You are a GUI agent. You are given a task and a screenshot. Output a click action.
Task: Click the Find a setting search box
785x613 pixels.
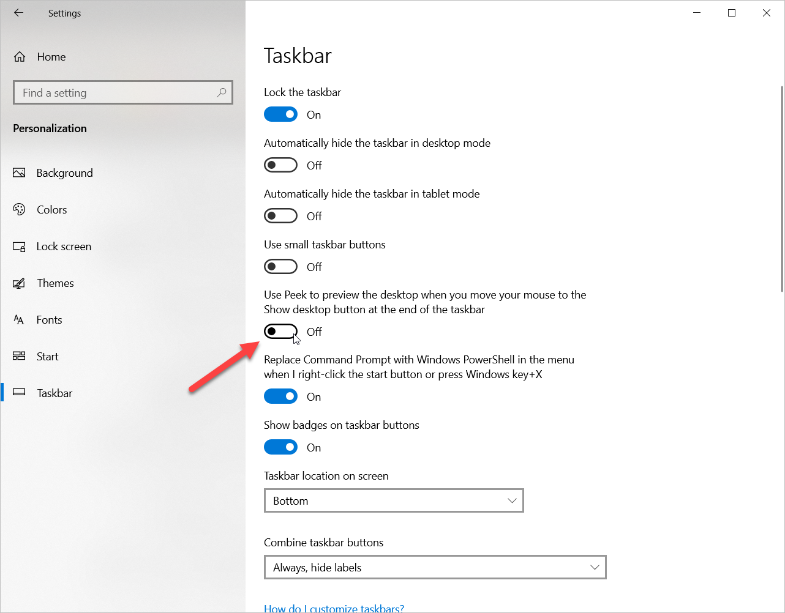[x=116, y=92]
